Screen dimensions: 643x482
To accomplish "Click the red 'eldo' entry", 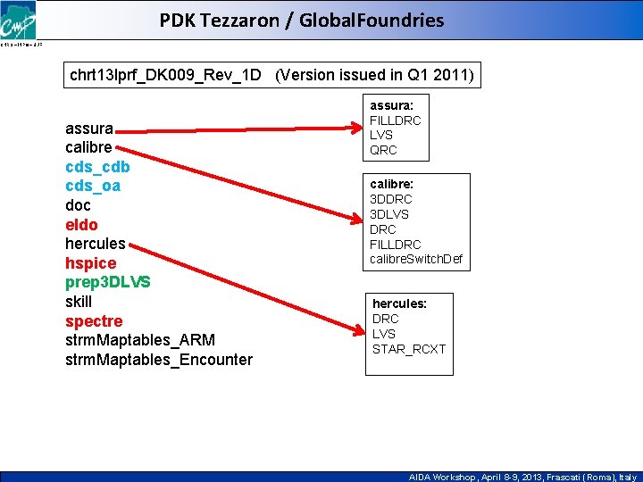I will pos(81,225).
